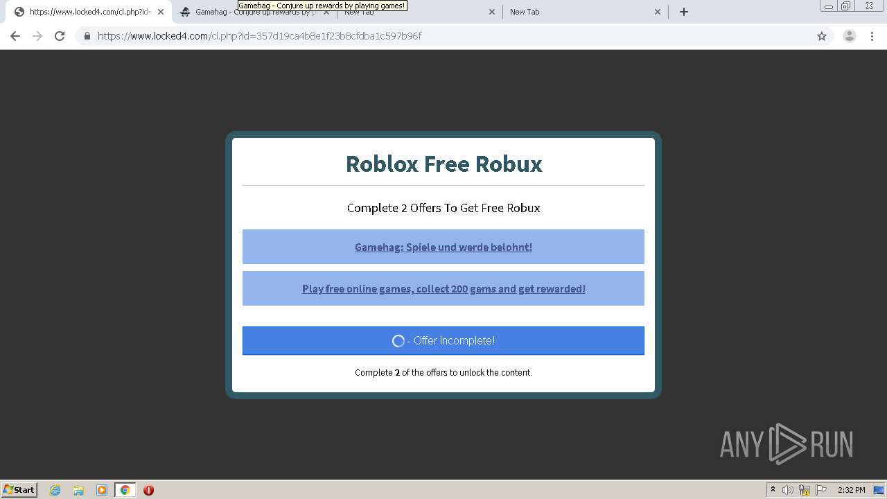
Task: Close the locked4.com tab
Action: pyautogui.click(x=161, y=12)
